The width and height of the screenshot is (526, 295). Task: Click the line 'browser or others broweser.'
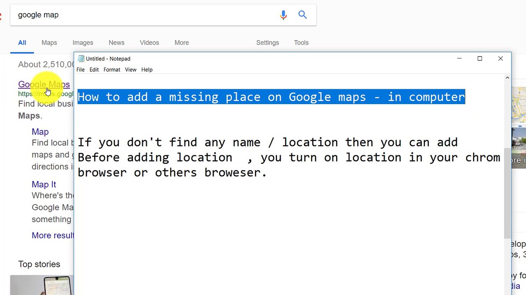point(172,172)
